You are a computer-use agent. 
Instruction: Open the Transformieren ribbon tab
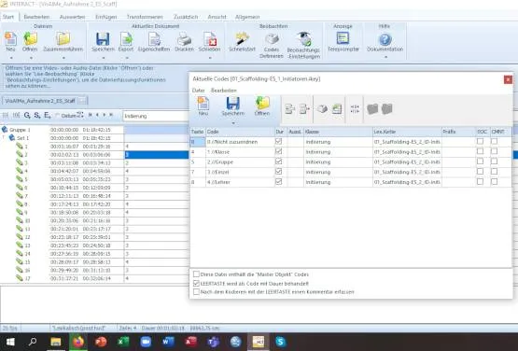point(145,17)
